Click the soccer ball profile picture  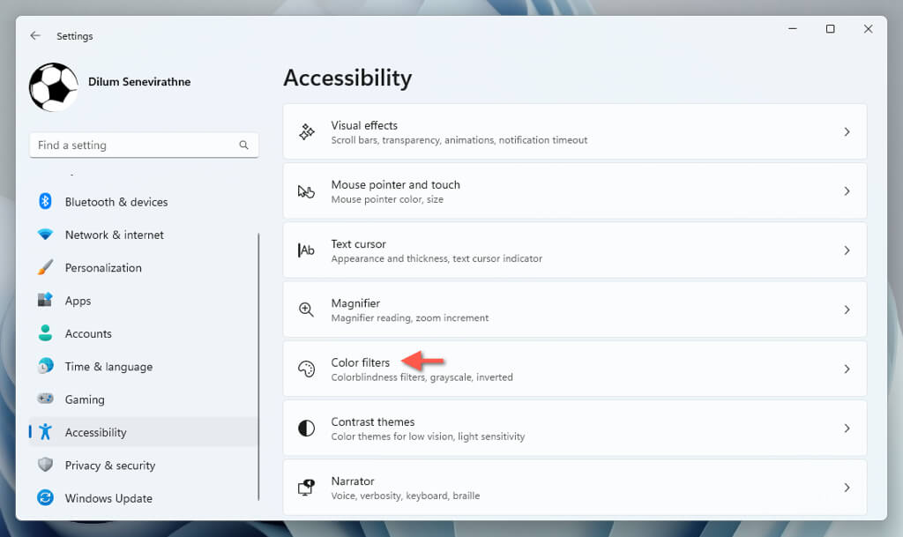(x=54, y=87)
